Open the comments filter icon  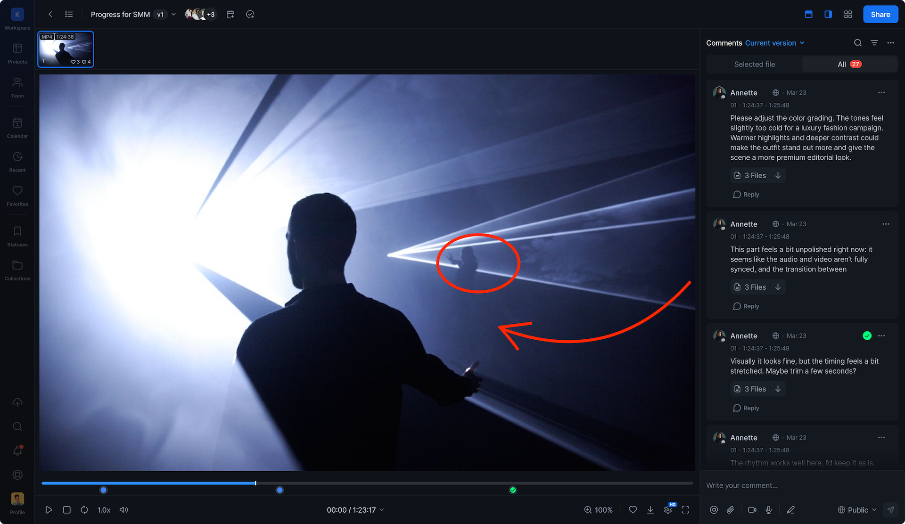(874, 43)
